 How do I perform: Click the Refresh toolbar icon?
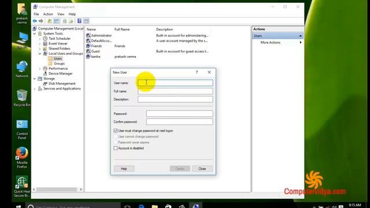tap(64, 21)
